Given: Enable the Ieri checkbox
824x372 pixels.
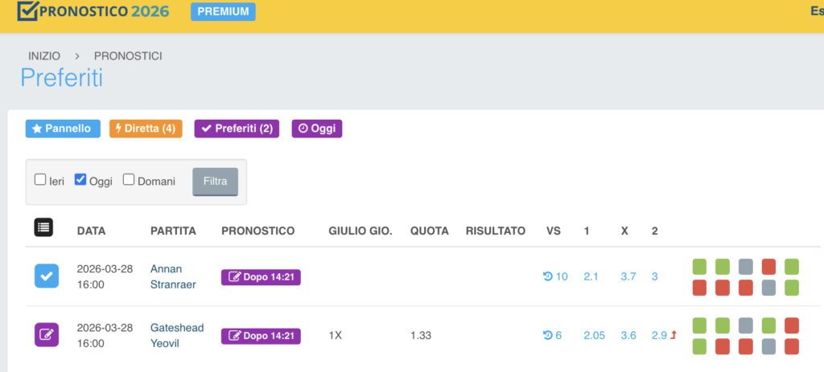Looking at the screenshot, I should click(x=40, y=180).
